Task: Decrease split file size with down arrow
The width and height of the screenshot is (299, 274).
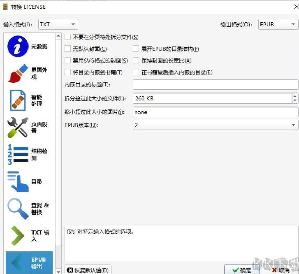Action: [295, 101]
